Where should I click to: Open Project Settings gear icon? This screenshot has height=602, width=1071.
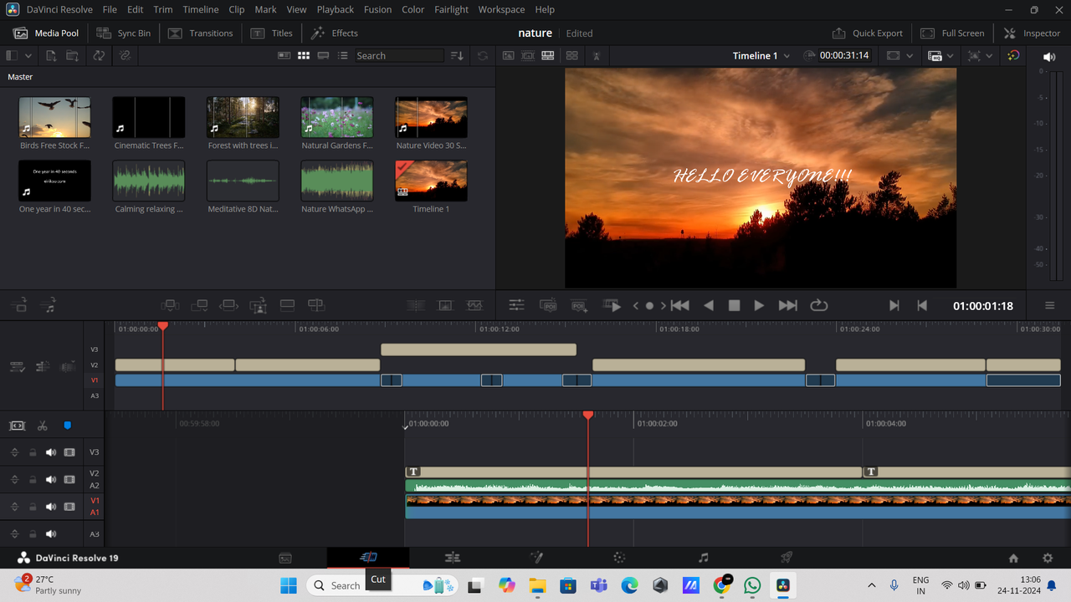click(x=1048, y=559)
